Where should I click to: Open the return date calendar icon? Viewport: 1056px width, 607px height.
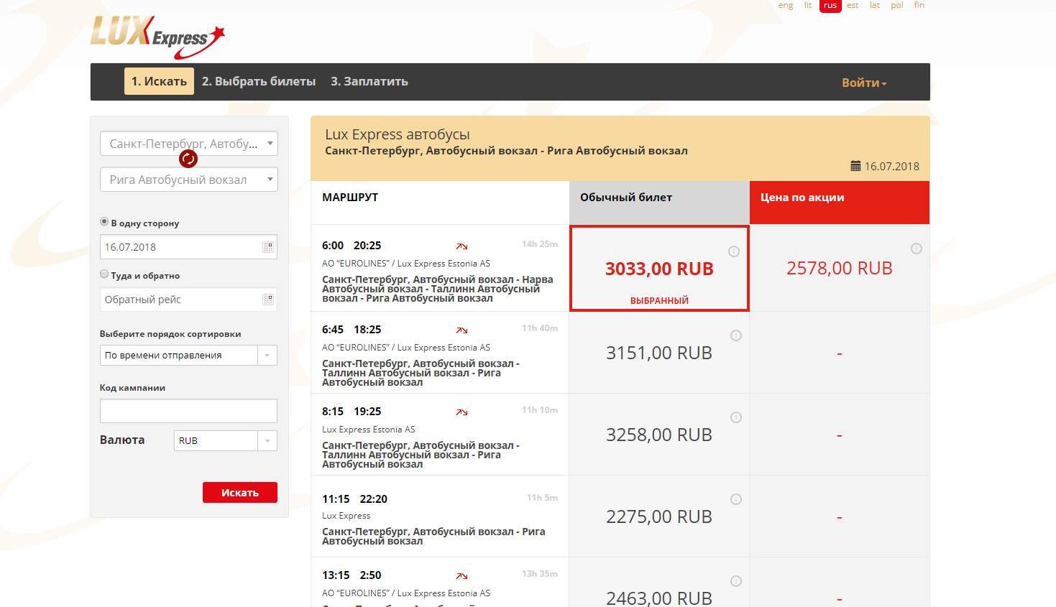[x=268, y=300]
